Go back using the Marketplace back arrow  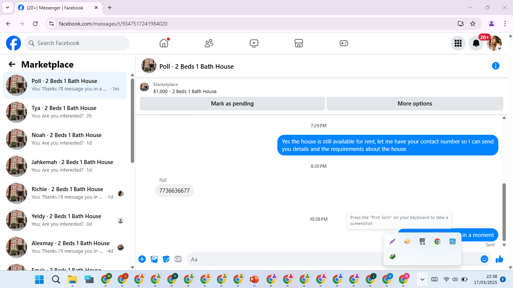click(12, 64)
